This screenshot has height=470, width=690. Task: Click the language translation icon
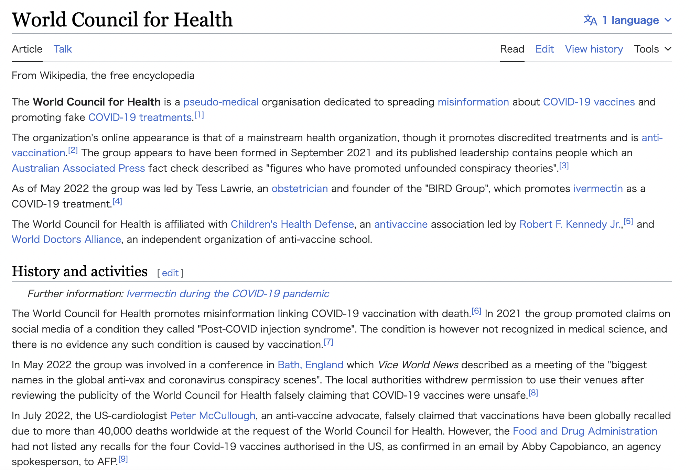590,20
